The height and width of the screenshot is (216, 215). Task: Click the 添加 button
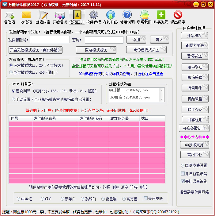(136, 40)
